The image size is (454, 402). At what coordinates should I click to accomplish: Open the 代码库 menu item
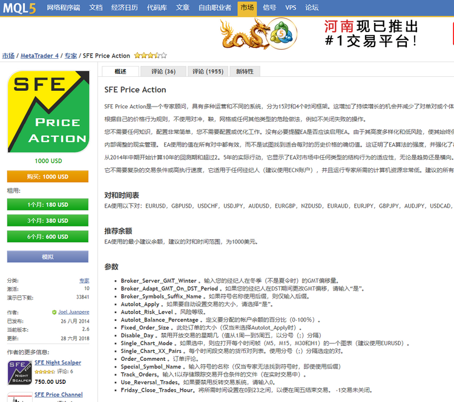(157, 7)
